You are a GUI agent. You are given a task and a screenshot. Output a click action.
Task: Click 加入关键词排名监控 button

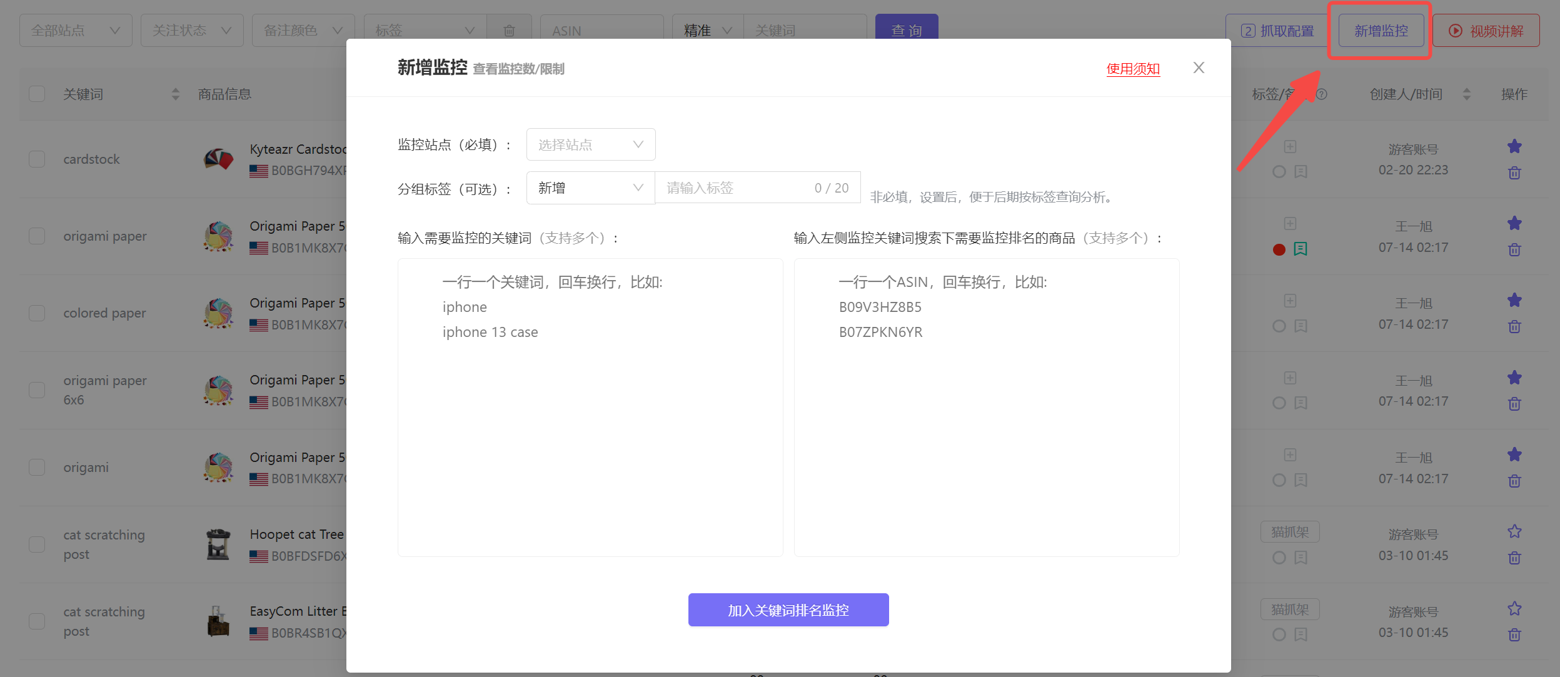tap(788, 609)
